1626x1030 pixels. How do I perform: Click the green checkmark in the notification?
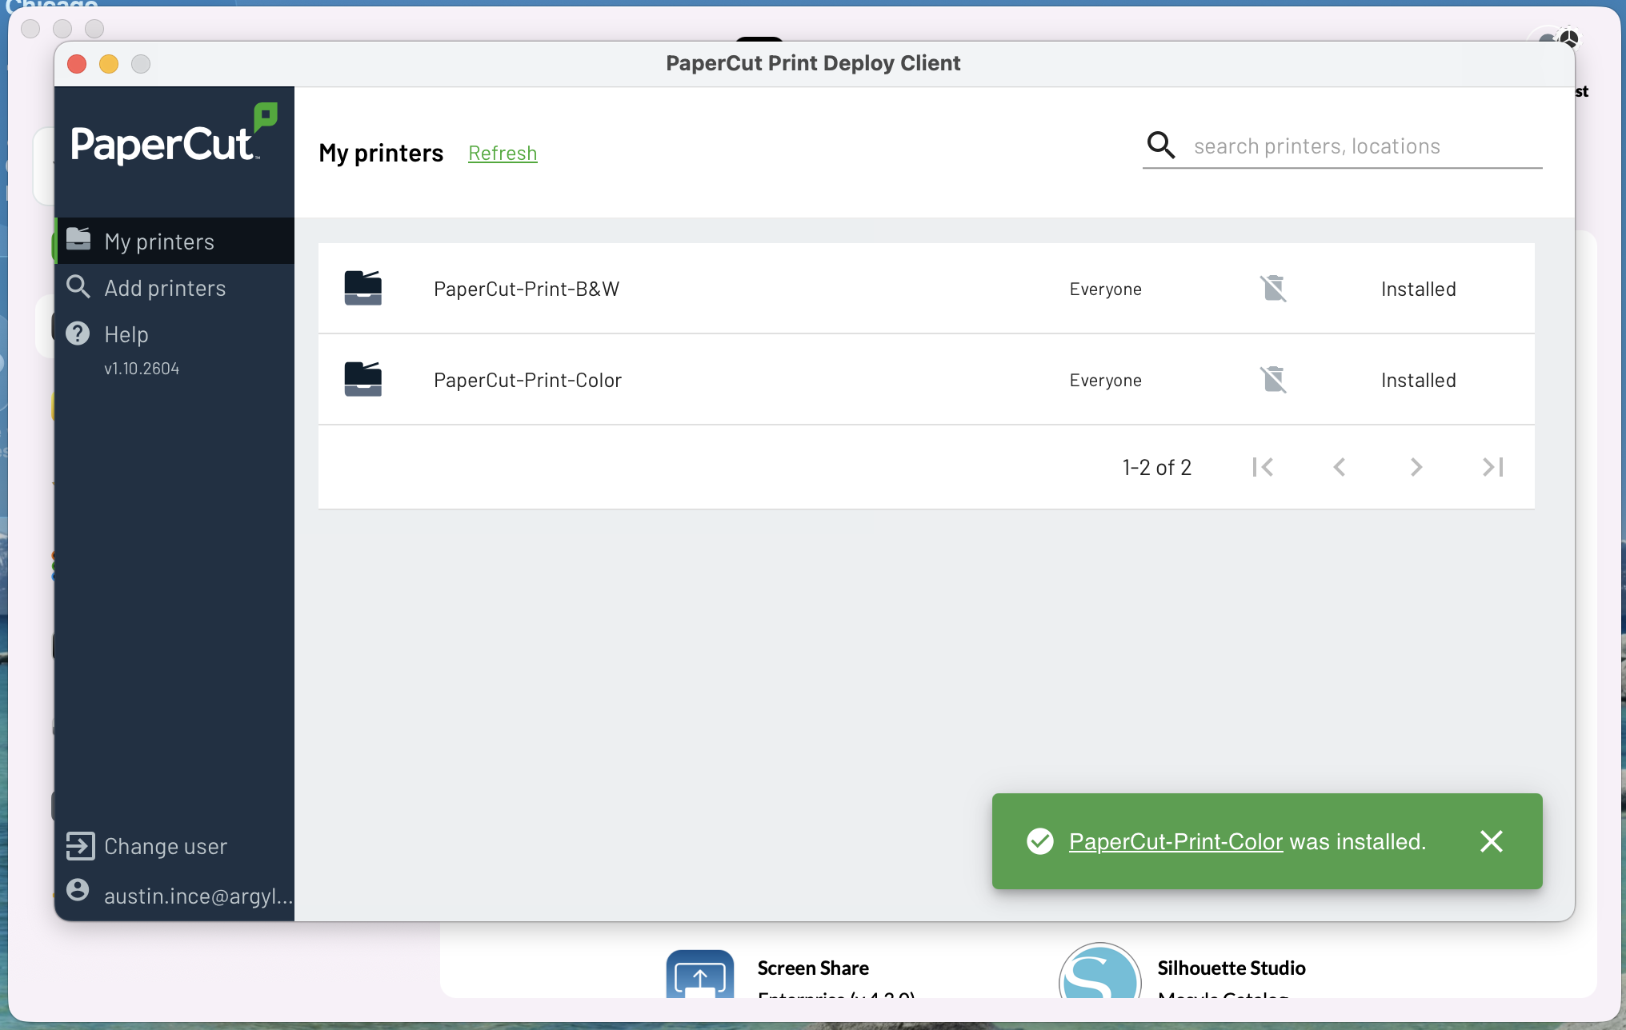(x=1039, y=841)
